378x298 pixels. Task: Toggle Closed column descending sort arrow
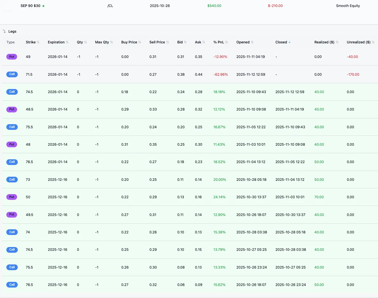tap(290, 42)
